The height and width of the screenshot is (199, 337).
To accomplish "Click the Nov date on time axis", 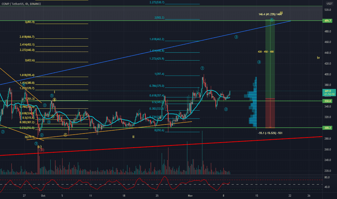I will (x=190, y=196).
